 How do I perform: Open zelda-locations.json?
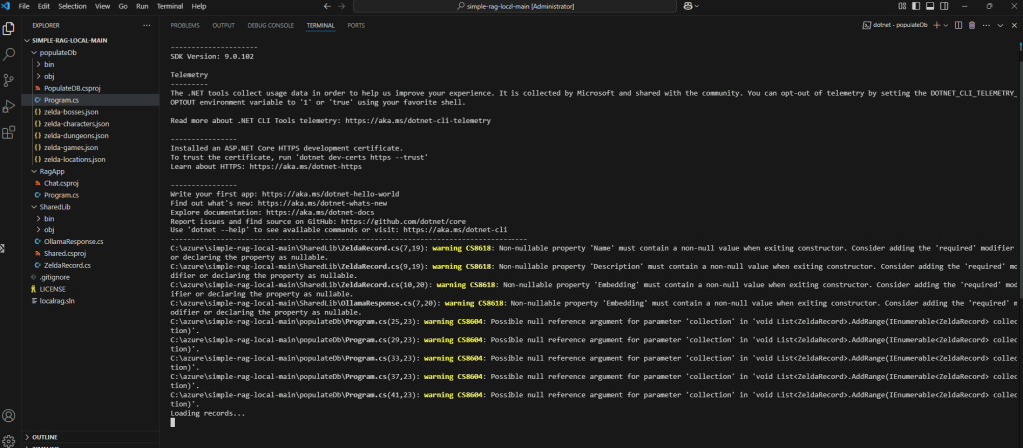pos(89,159)
